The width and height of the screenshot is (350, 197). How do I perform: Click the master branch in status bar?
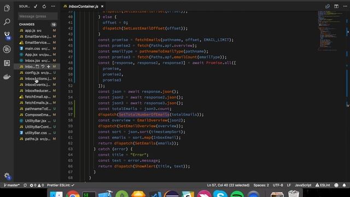[12, 186]
